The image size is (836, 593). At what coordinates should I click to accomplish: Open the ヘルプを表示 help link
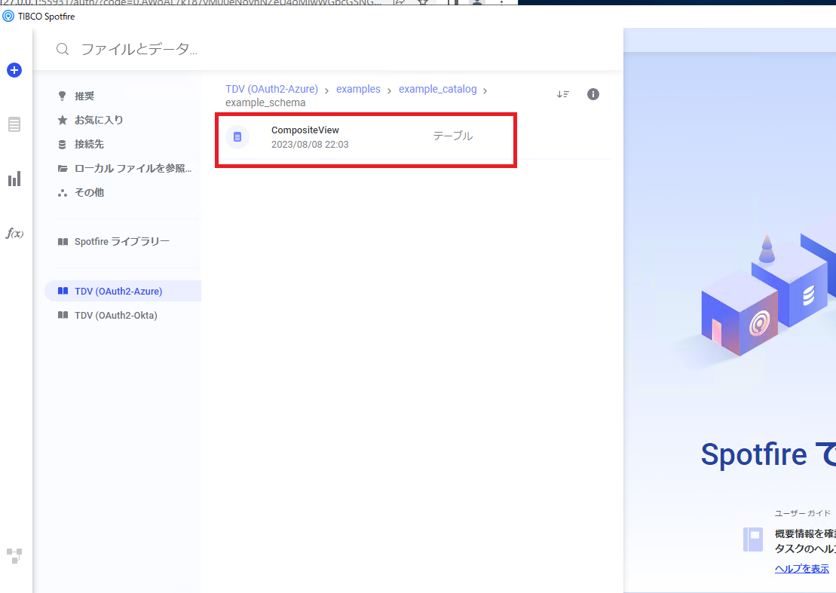(802, 568)
